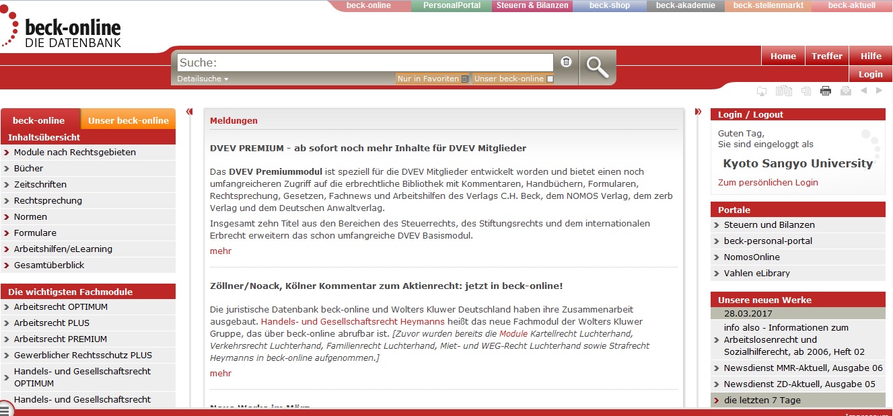Viewport: 893px width, 416px height.
Task: Click the DVEV PREMIUM announcement headline
Action: click(368, 149)
